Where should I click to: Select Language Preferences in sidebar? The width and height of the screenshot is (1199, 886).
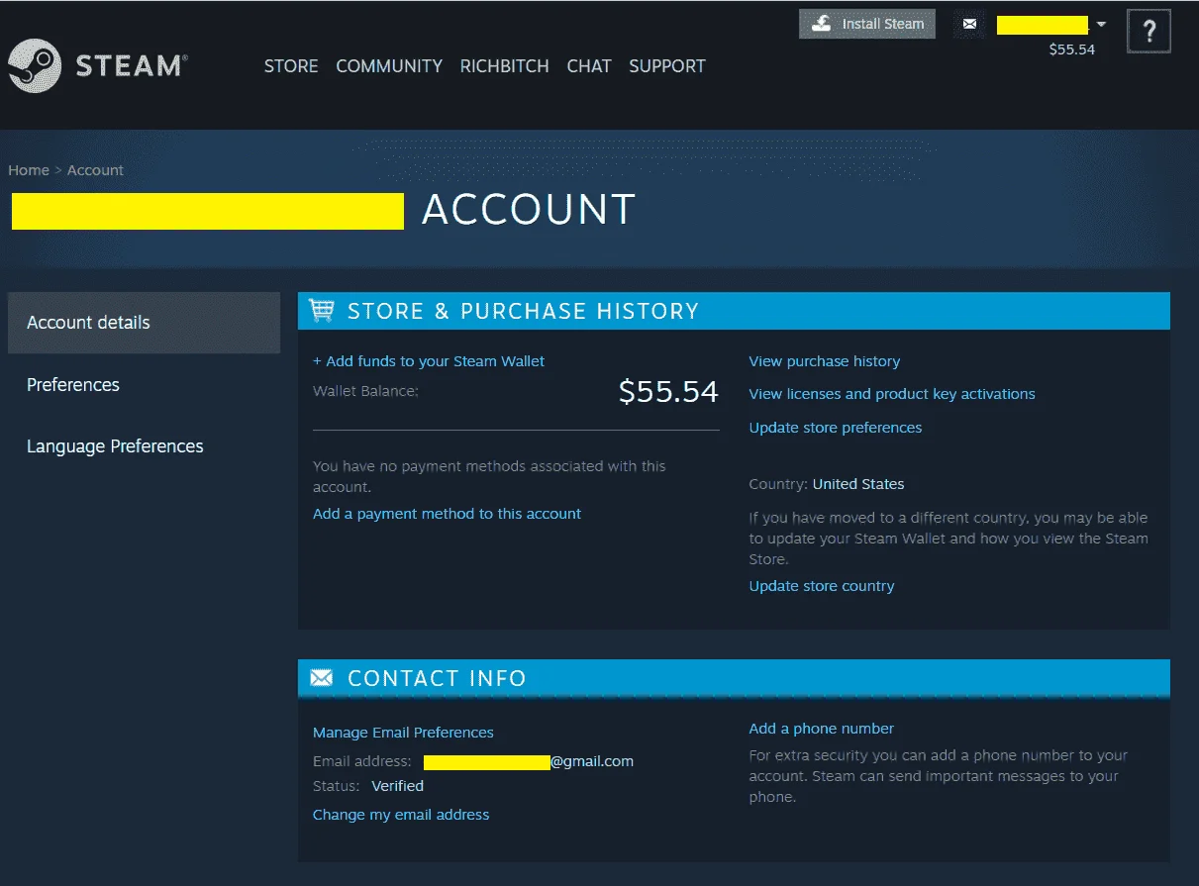[115, 446]
